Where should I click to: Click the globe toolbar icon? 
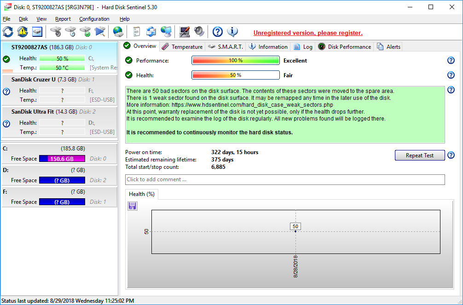pyautogui.click(x=118, y=32)
